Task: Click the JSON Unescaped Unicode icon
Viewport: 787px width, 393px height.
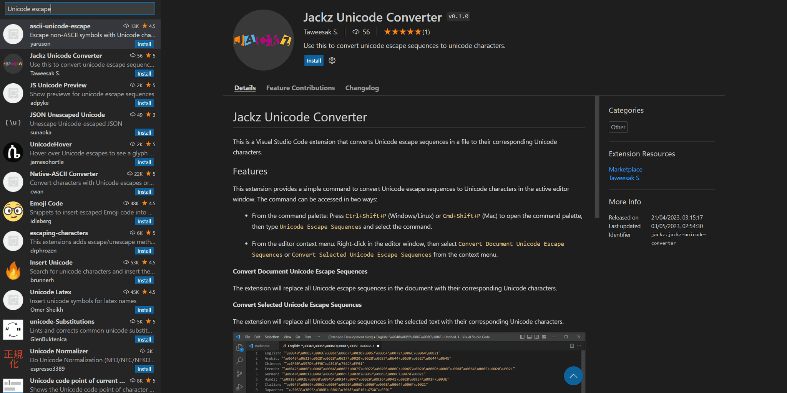Action: point(13,123)
